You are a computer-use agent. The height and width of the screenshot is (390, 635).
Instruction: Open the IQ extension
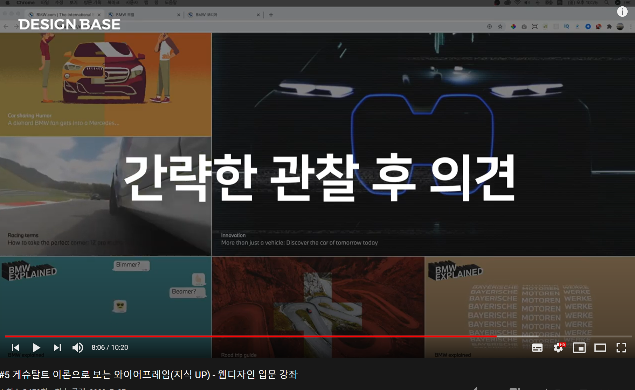click(x=567, y=27)
